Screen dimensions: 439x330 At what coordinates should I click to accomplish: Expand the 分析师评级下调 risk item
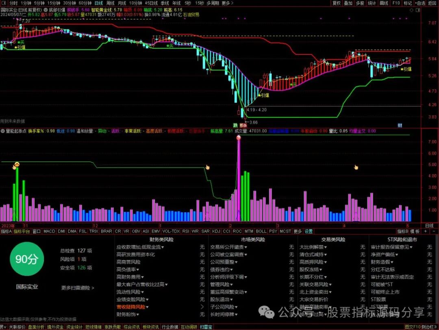point(229,277)
